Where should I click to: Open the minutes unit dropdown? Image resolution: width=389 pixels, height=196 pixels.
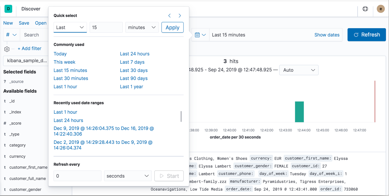[x=142, y=27]
